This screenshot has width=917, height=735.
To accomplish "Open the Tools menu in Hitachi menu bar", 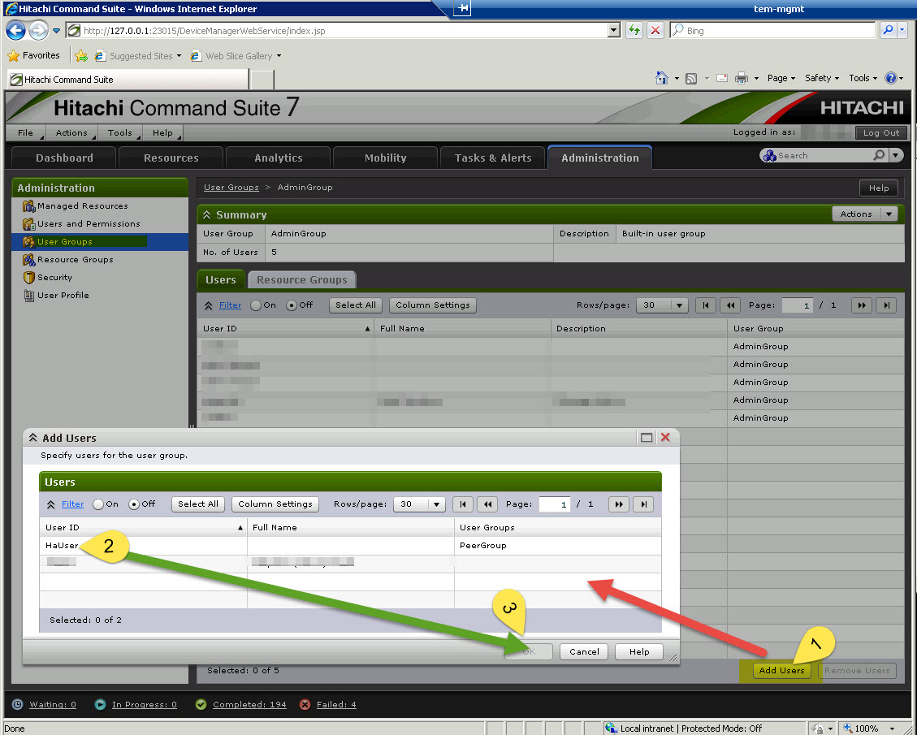I will point(120,132).
